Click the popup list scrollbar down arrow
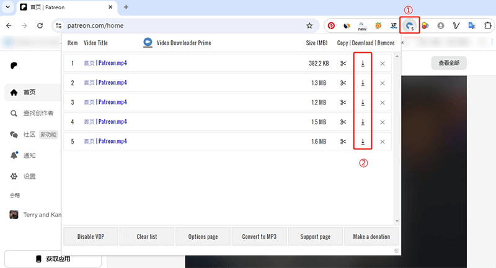The image size is (496, 268). coord(397,221)
